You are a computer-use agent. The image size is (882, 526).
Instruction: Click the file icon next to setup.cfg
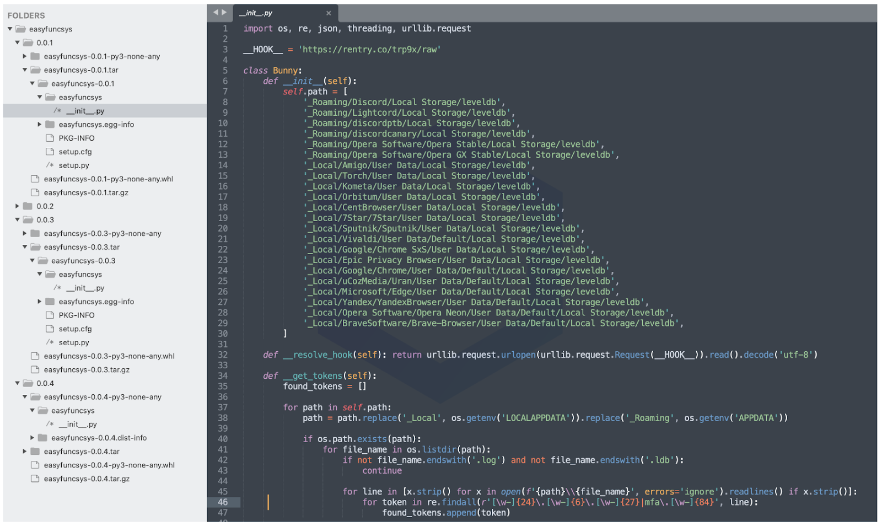click(x=50, y=152)
